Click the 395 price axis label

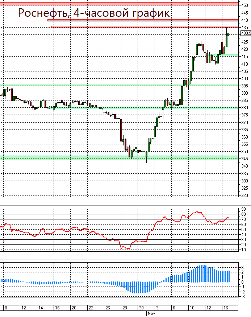pyautogui.click(x=244, y=86)
